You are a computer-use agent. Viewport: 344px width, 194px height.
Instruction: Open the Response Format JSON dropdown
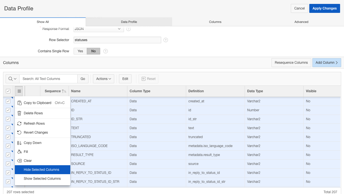[99, 29]
